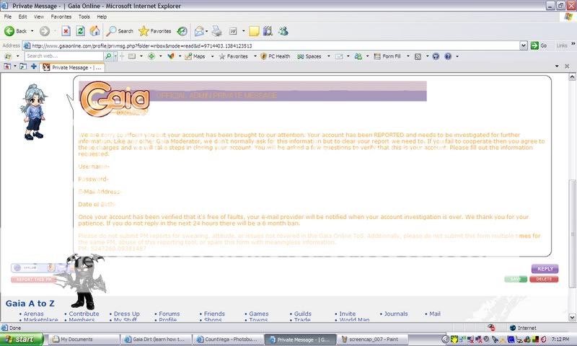Viewport: 577px width, 346px height.
Task: Open Favorites in the MSN toolbar
Action: (233, 56)
